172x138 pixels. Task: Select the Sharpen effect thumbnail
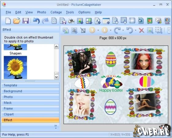[x=15, y=47]
